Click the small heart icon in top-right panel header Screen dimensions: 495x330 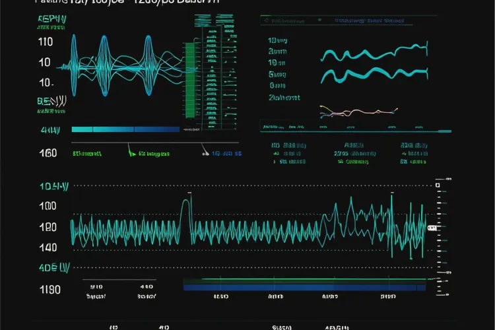point(319,20)
